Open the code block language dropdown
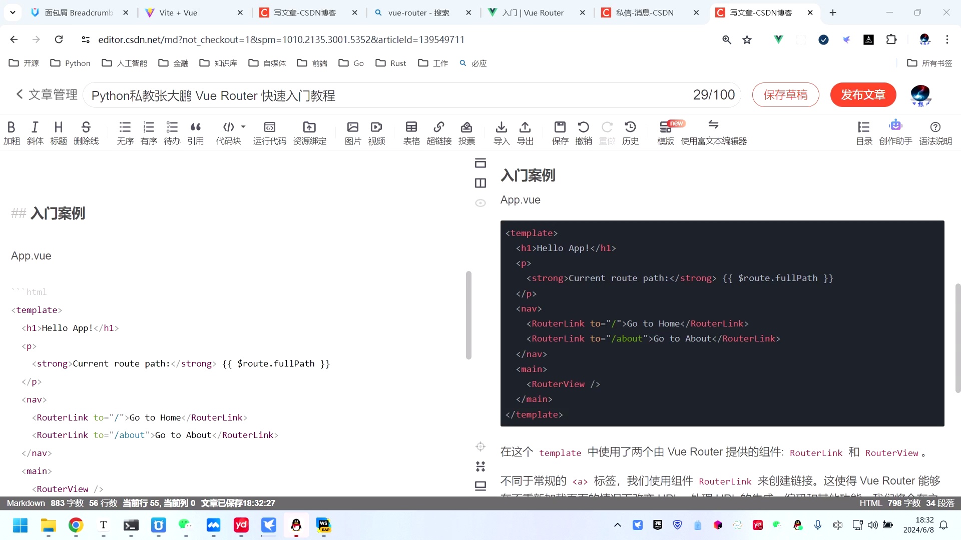The image size is (961, 540). click(243, 127)
